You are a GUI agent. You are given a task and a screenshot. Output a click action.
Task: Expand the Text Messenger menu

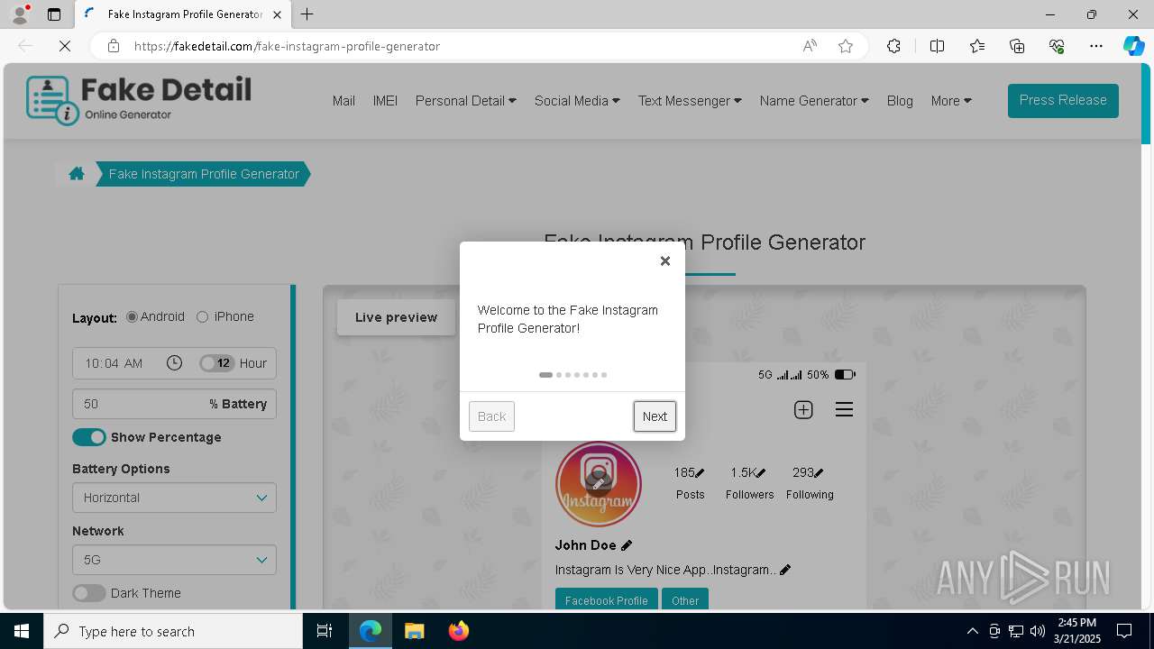click(x=690, y=101)
